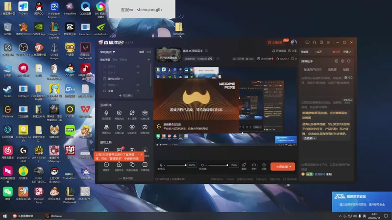
Task: Switch layout to 横屏 landscape
Action: click(142, 52)
